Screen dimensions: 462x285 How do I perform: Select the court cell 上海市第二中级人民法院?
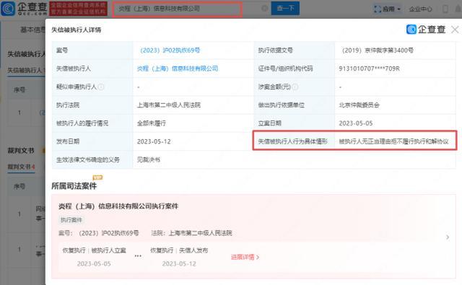(168, 105)
